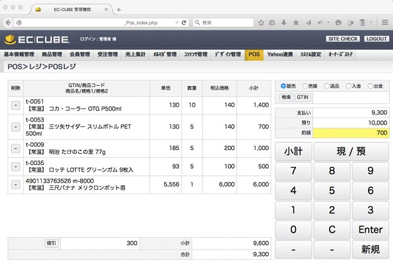Click the browser reload button
393x262 pixels.
click(x=185, y=22)
